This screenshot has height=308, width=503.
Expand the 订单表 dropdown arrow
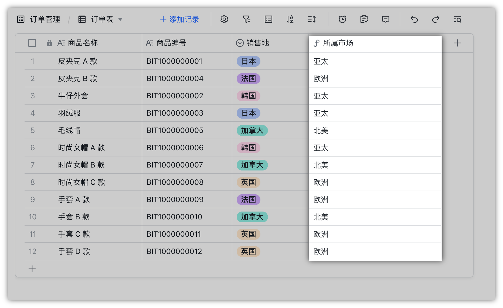coord(121,19)
